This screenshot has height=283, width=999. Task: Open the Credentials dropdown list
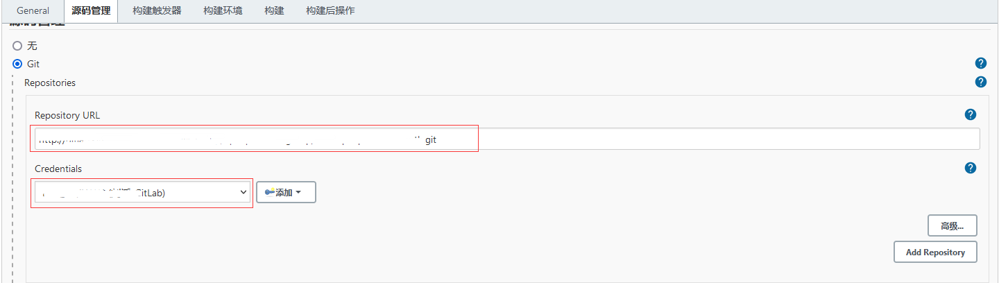tap(142, 192)
